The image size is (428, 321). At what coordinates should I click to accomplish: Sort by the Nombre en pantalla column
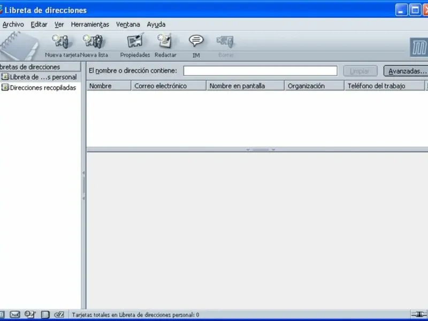[246, 86]
